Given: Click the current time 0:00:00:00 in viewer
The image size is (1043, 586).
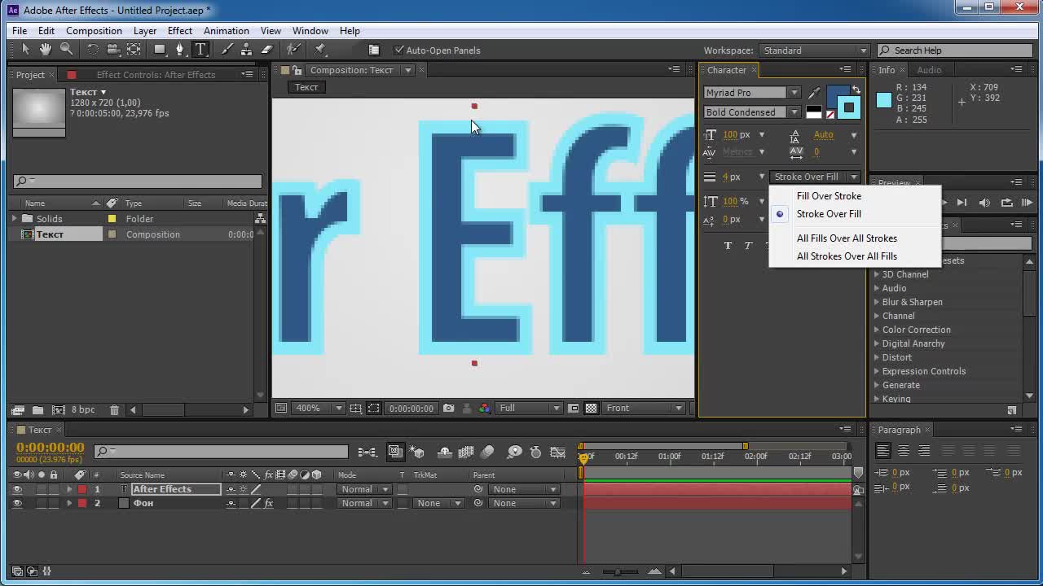Looking at the screenshot, I should tap(411, 408).
